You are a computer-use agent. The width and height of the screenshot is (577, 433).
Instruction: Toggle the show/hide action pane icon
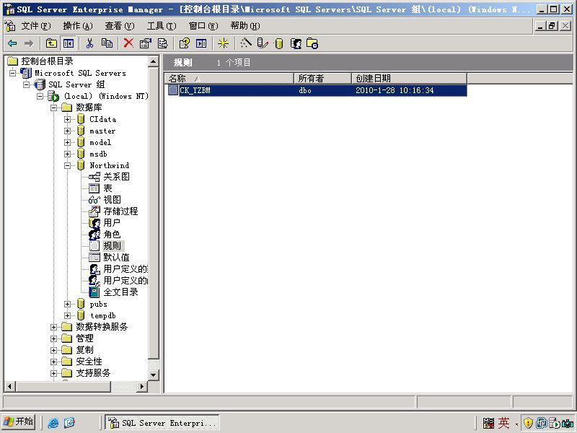pos(201,43)
